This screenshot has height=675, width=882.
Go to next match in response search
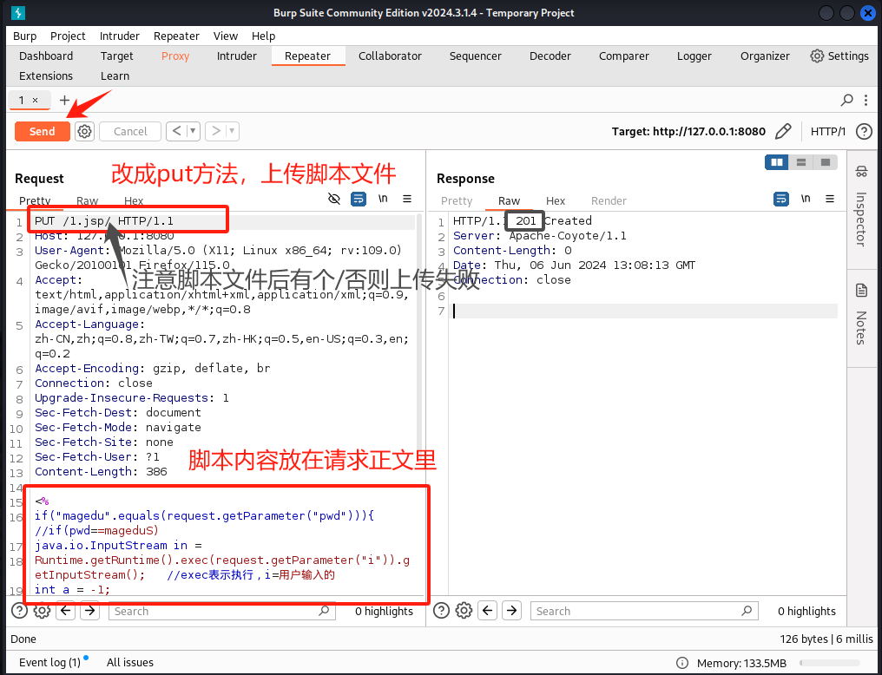(512, 611)
